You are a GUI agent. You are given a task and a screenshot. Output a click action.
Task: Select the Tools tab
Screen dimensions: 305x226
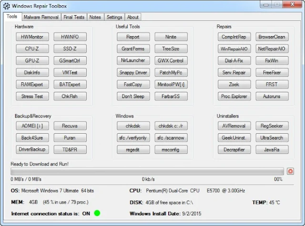pyautogui.click(x=12, y=17)
